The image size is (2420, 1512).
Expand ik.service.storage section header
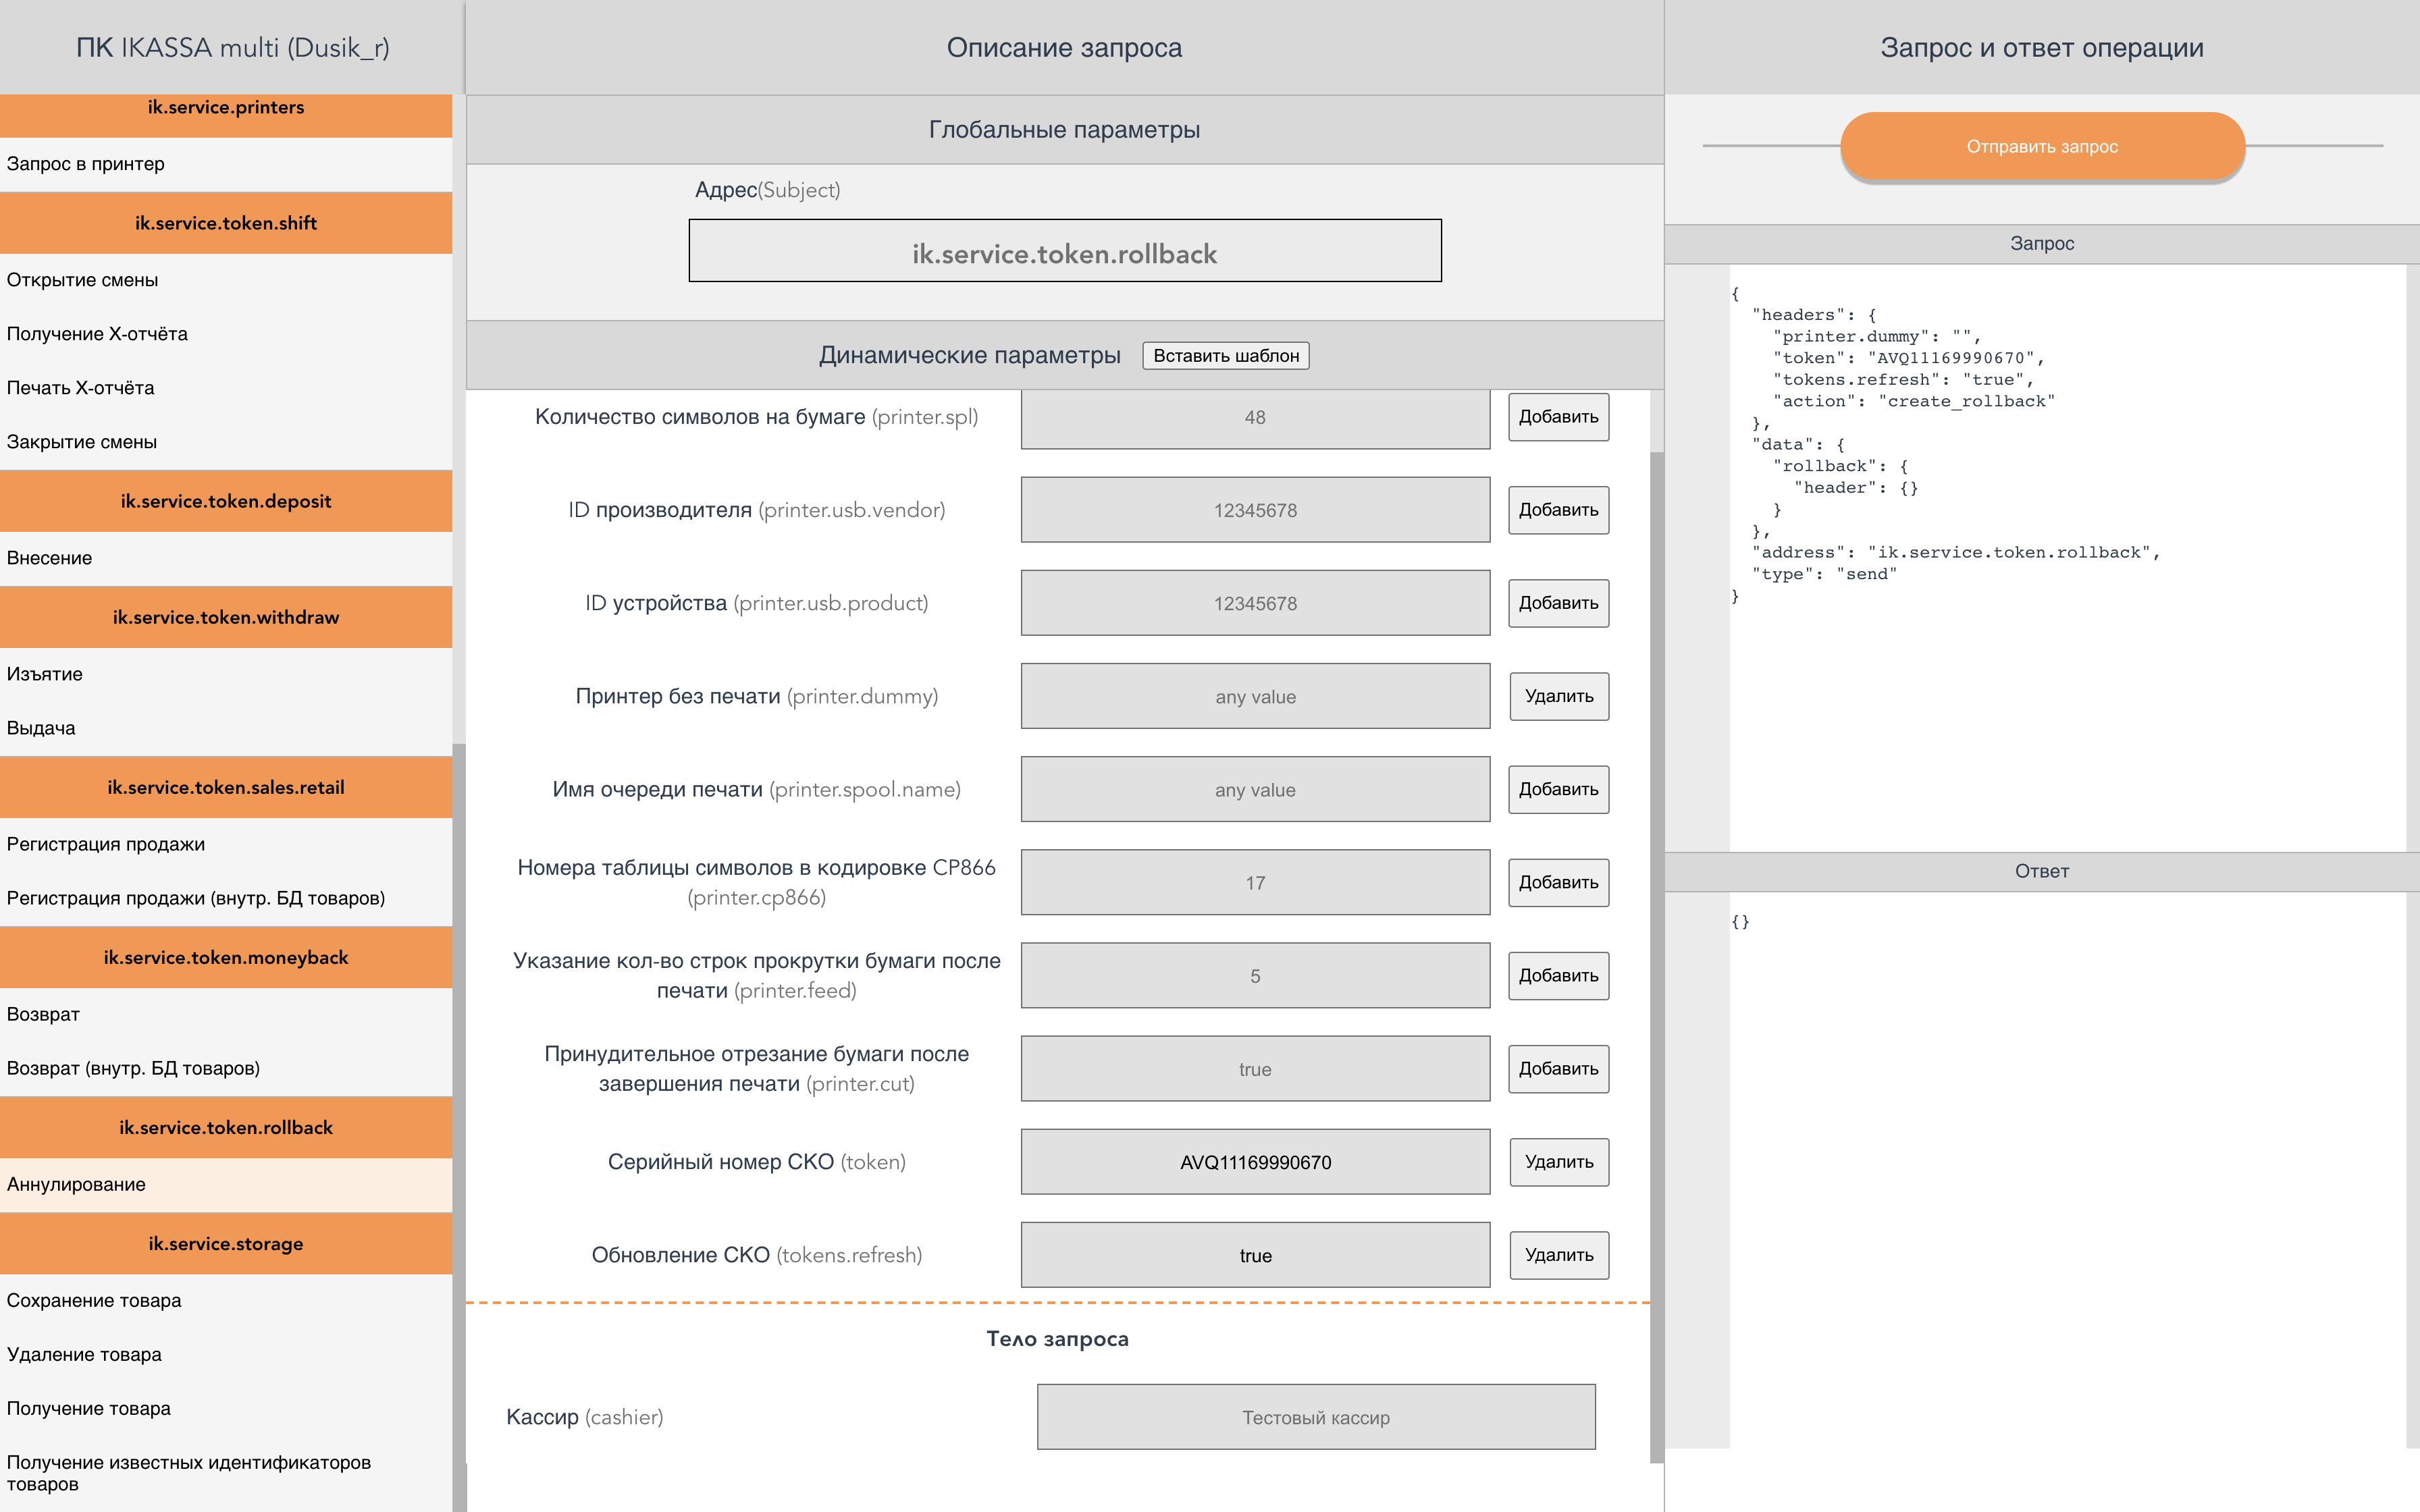(226, 1244)
